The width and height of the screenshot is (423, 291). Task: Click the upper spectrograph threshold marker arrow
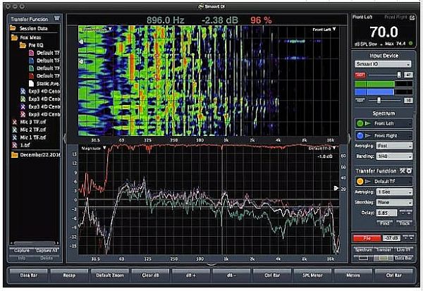tap(80, 42)
